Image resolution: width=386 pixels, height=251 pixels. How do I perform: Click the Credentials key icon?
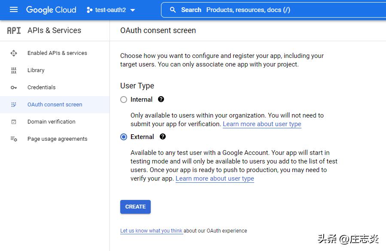coord(14,87)
